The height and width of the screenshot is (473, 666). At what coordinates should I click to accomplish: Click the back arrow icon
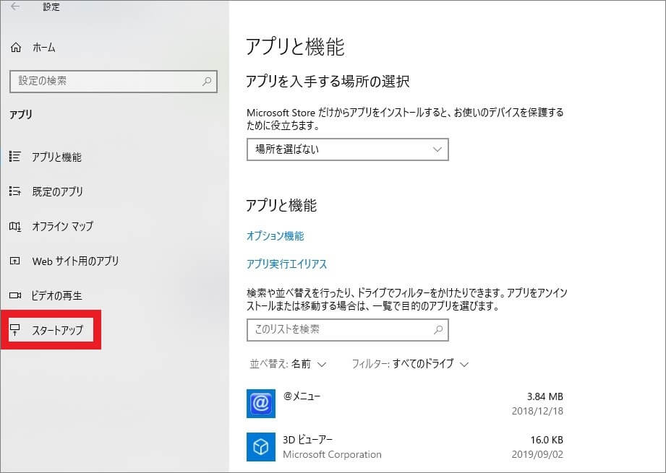click(15, 6)
